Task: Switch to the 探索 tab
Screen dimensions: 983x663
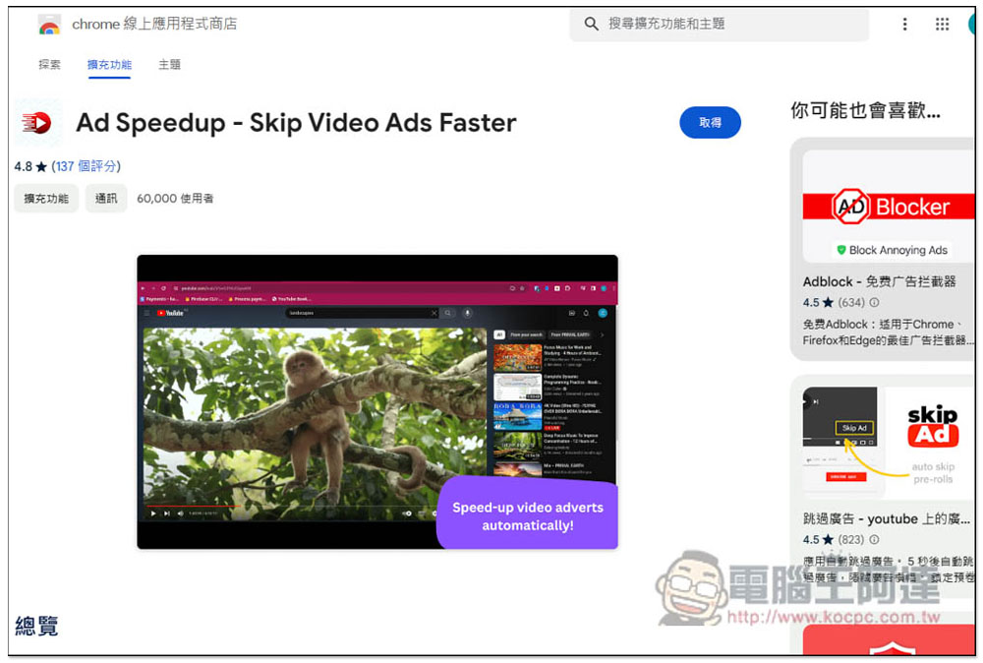Action: [49, 65]
